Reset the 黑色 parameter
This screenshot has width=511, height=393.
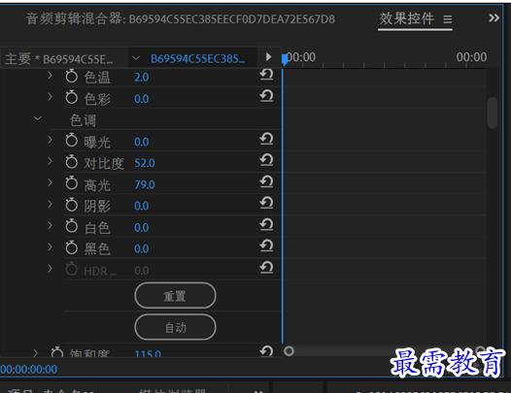tap(266, 246)
